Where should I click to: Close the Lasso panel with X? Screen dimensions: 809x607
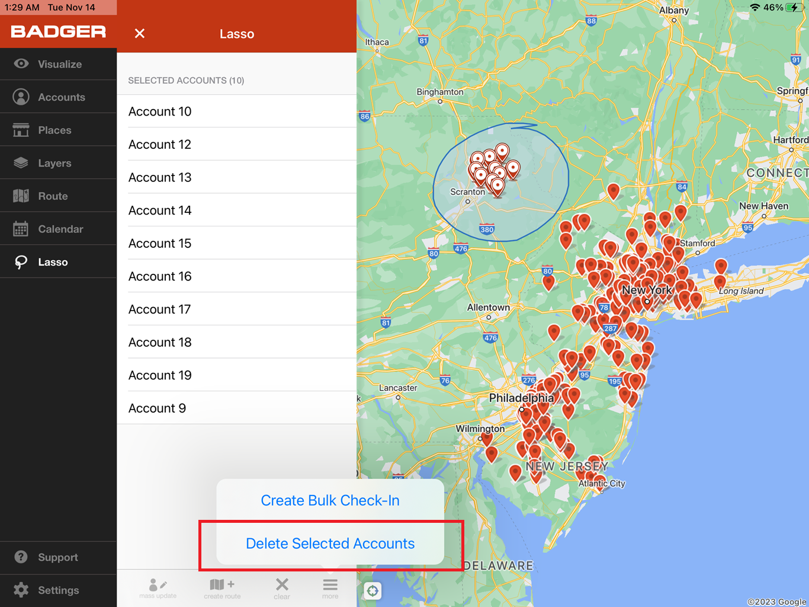pos(140,34)
